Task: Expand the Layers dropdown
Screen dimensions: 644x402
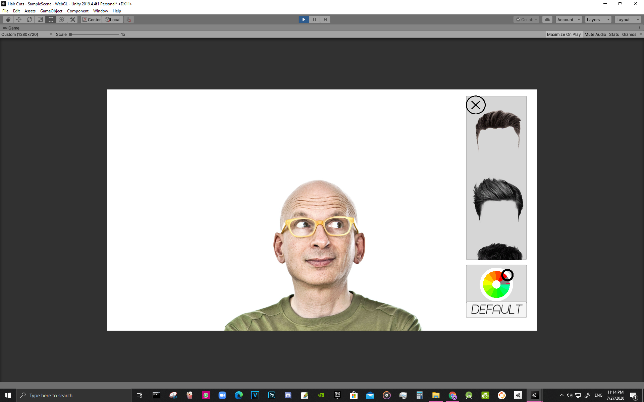Action: pyautogui.click(x=598, y=19)
